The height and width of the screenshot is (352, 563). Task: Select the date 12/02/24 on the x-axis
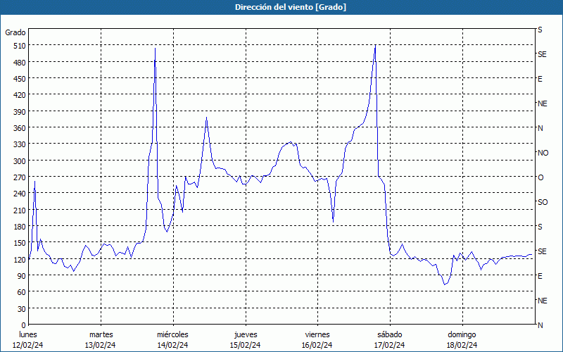click(x=28, y=345)
